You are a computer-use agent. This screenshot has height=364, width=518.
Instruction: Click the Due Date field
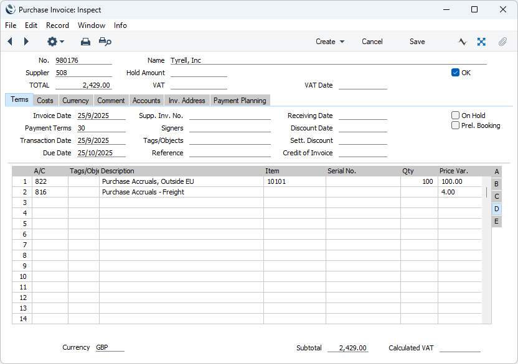pyautogui.click(x=101, y=153)
